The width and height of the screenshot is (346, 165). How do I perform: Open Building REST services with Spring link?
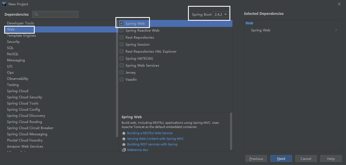click(152, 145)
